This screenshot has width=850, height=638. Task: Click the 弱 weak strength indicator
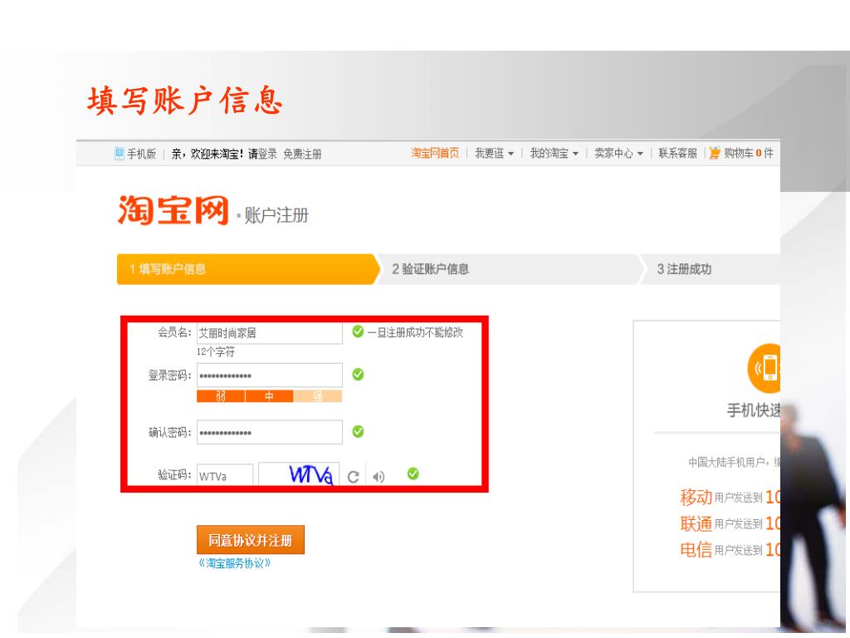click(x=221, y=396)
